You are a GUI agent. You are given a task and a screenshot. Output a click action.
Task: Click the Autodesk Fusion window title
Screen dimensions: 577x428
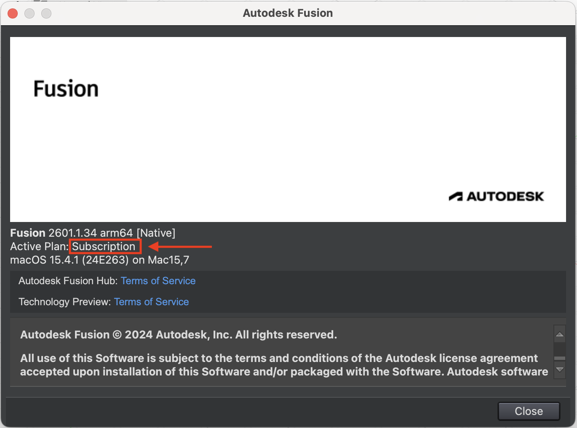(x=288, y=13)
